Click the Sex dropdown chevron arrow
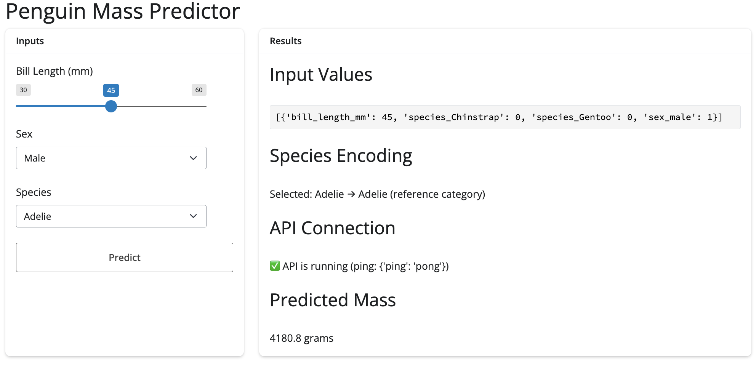 tap(193, 158)
